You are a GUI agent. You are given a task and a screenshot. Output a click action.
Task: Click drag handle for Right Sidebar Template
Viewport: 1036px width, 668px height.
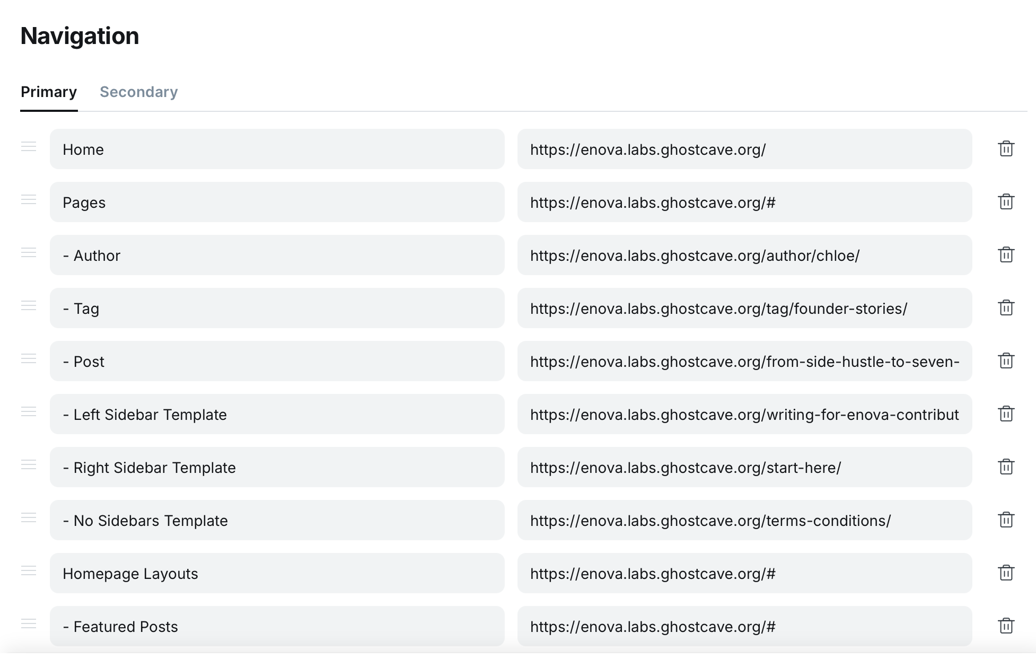pos(29,465)
